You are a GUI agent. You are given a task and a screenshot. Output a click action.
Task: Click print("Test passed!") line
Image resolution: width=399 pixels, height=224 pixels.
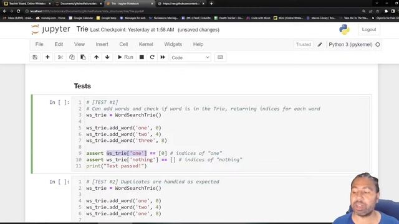point(117,166)
